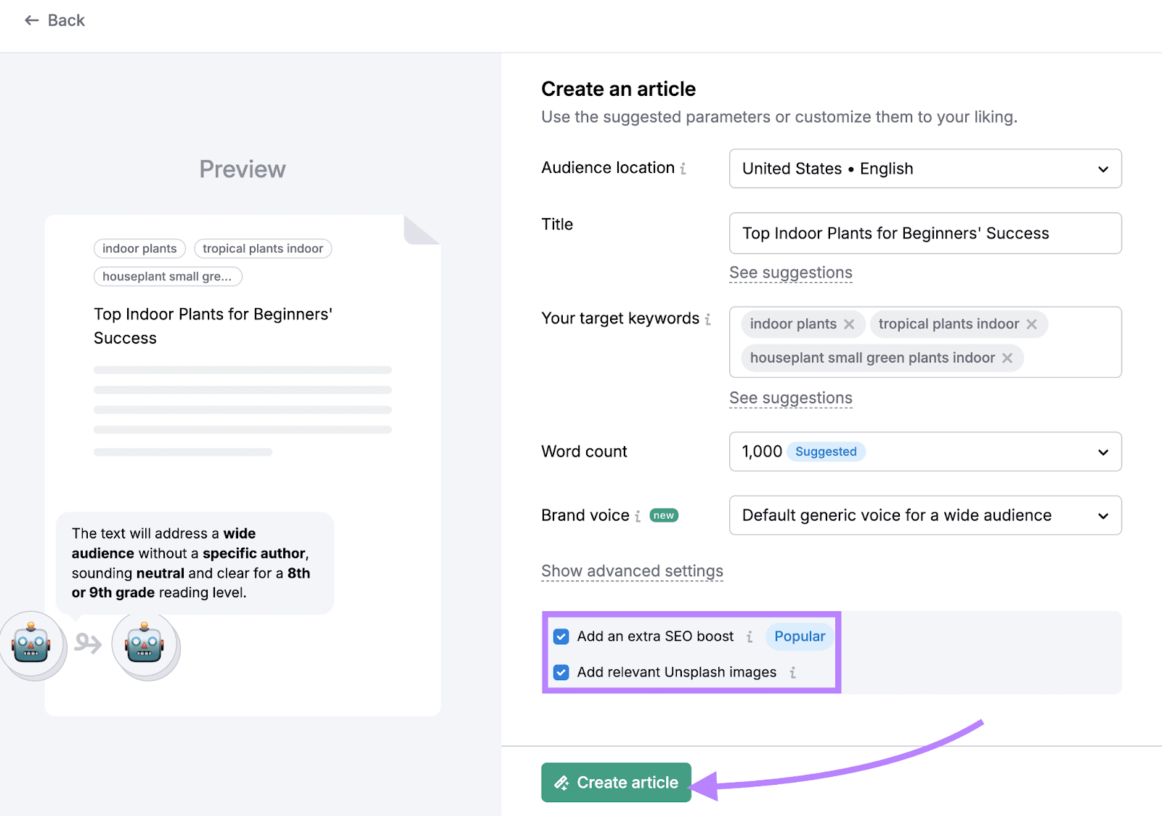Uncheck the Add an extra SEO boost checkbox

coord(561,637)
